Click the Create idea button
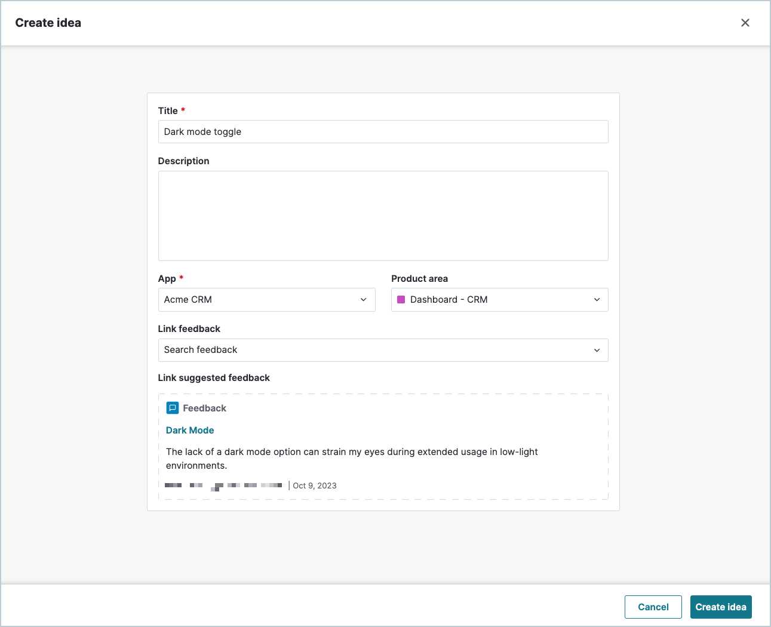Screen dimensions: 771x627 pyautogui.click(x=721, y=607)
